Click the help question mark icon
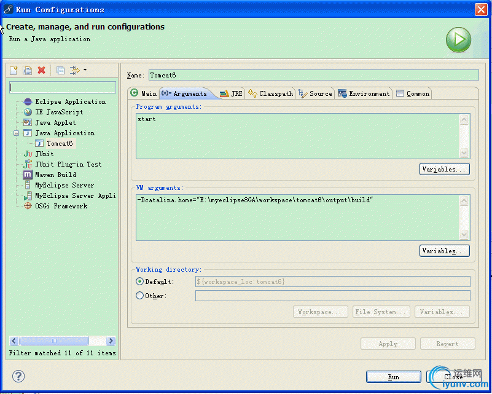The height and width of the screenshot is (394, 492). click(x=18, y=376)
